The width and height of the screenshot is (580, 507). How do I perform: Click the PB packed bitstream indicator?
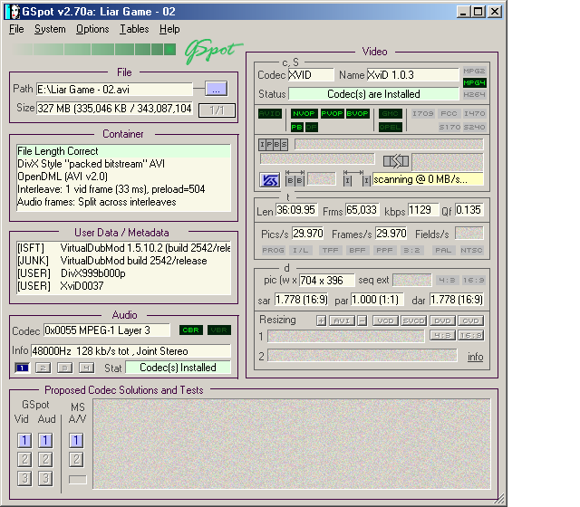coord(296,127)
